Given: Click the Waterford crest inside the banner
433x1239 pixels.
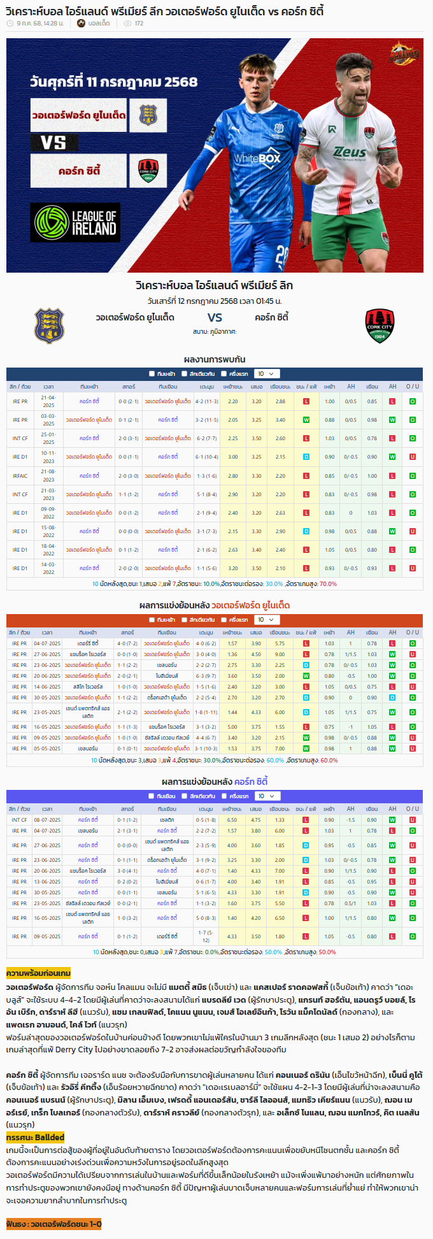Looking at the screenshot, I should point(148,115).
